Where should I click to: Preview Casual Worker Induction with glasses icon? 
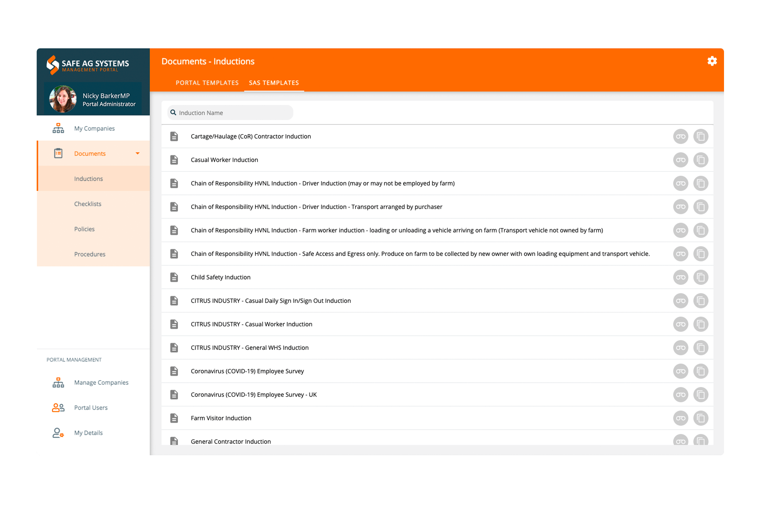680,160
